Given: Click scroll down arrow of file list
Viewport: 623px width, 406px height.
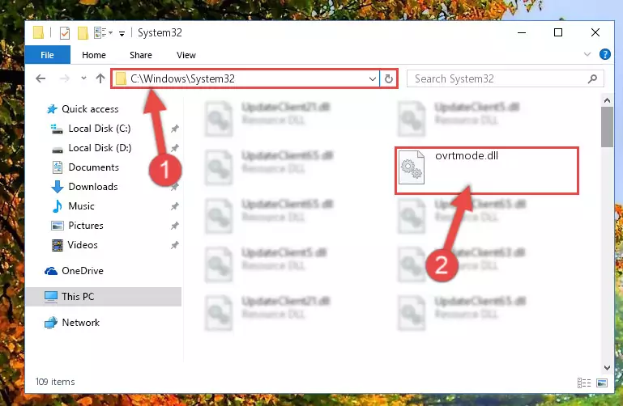Looking at the screenshot, I should coord(607,367).
